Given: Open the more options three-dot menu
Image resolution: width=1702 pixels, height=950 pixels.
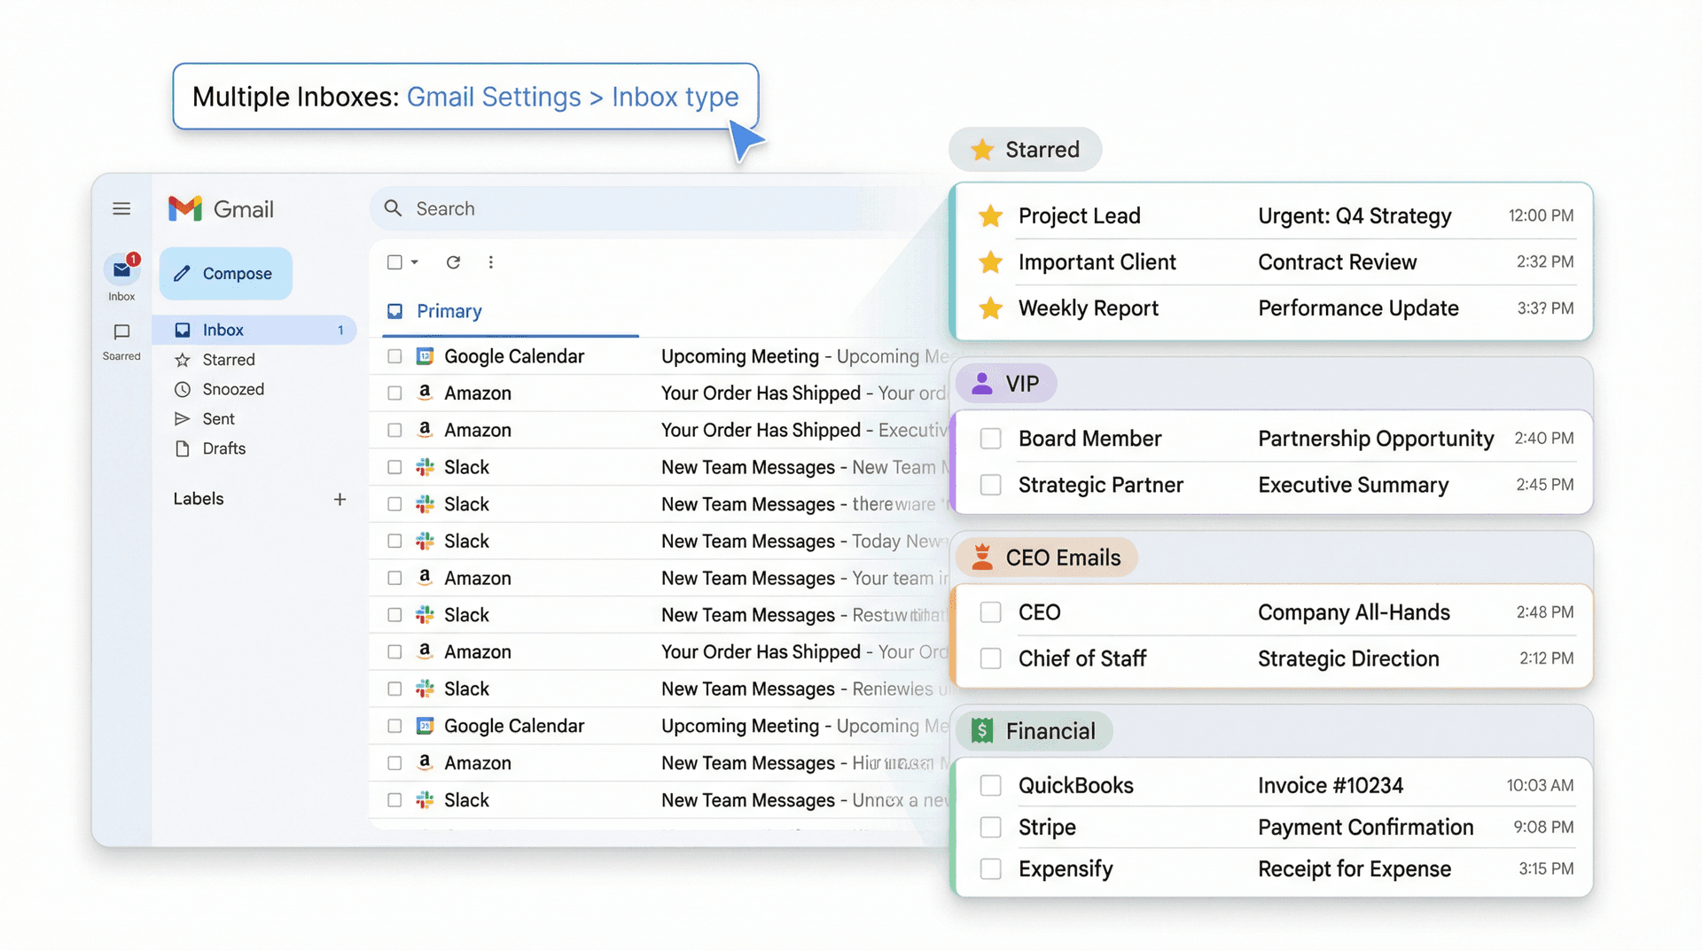Looking at the screenshot, I should coord(490,262).
